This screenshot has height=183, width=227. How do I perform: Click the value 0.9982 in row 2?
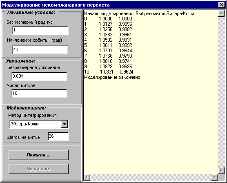(125, 29)
